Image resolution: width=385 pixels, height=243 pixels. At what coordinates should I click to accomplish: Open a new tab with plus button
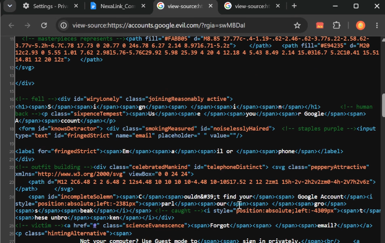tap(294, 6)
